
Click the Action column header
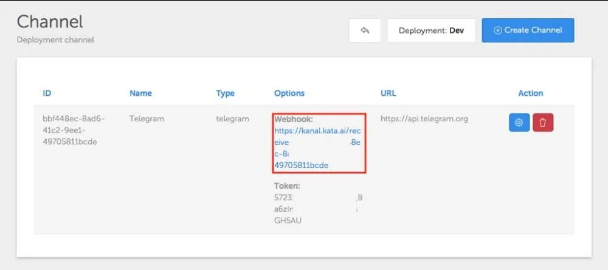(530, 93)
